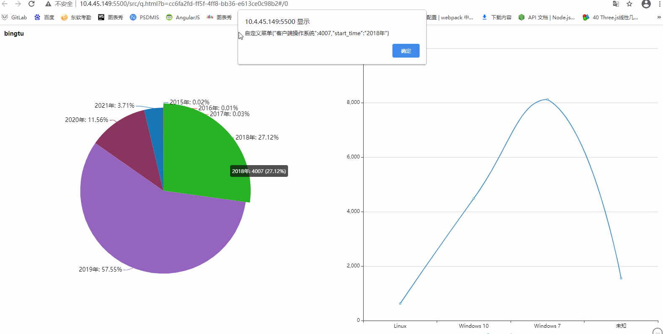Click the browser forward arrow
663x334 pixels.
[x=18, y=4]
